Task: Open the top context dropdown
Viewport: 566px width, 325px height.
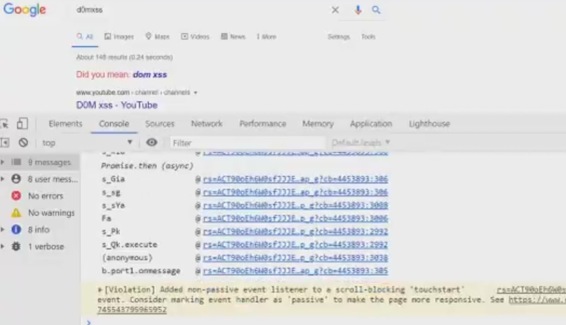Action: 87,143
